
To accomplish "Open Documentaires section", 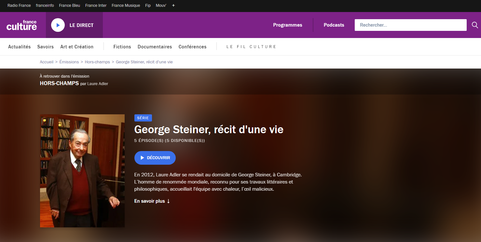I will pyautogui.click(x=155, y=47).
